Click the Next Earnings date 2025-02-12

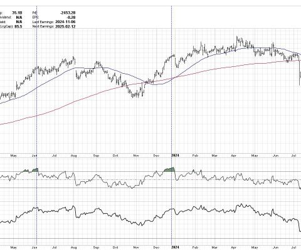click(x=65, y=26)
